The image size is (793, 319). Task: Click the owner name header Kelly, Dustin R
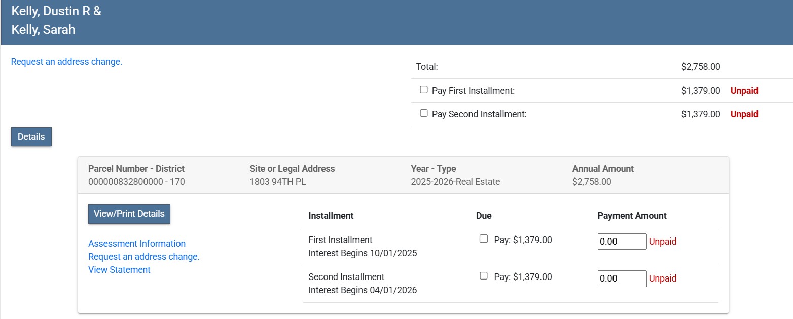coord(56,11)
